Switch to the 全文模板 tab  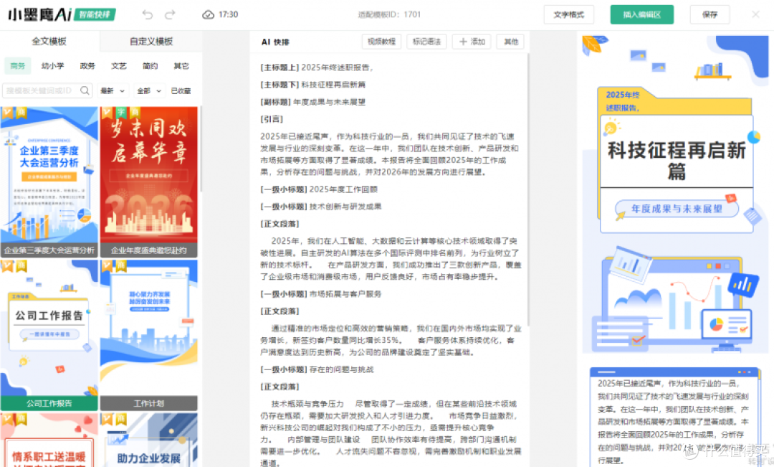tap(49, 42)
